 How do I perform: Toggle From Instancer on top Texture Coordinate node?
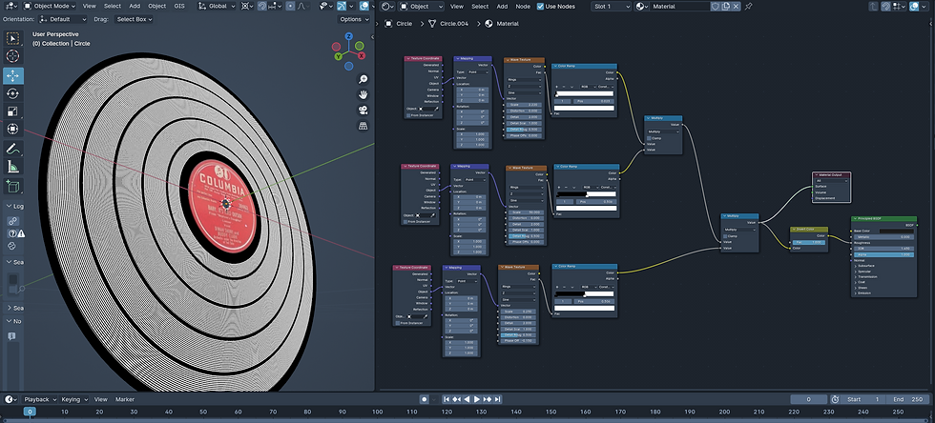click(406, 115)
